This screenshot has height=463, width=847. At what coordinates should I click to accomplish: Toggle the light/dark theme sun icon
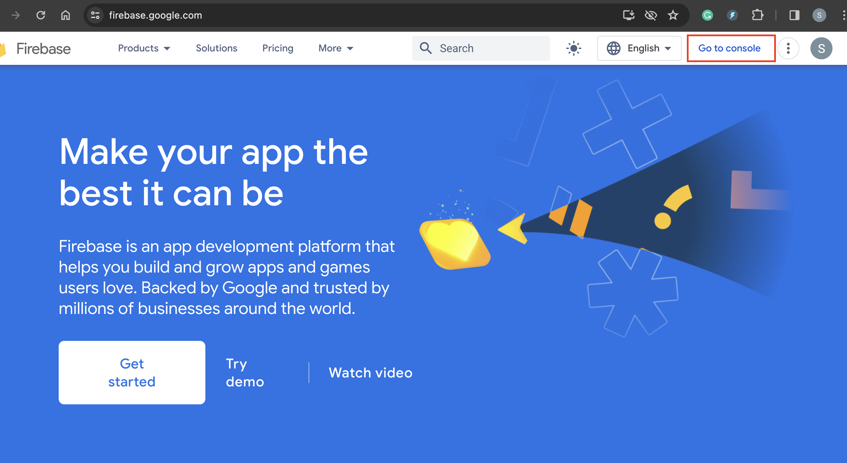click(574, 48)
